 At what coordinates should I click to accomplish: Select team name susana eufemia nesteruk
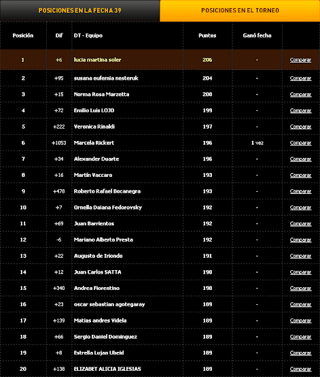tap(106, 78)
